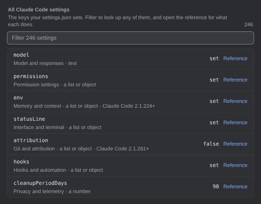This screenshot has width=261, height=204.
Task: Open Reference link for permissions setting
Action: pyautogui.click(x=235, y=80)
